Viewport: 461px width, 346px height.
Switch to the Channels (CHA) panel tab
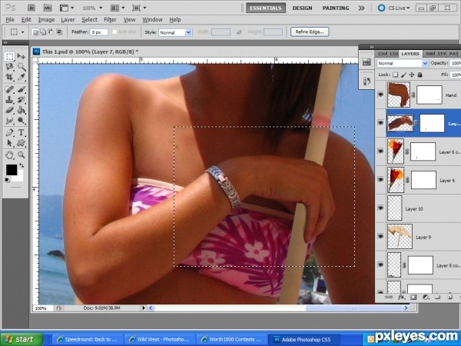pos(382,54)
